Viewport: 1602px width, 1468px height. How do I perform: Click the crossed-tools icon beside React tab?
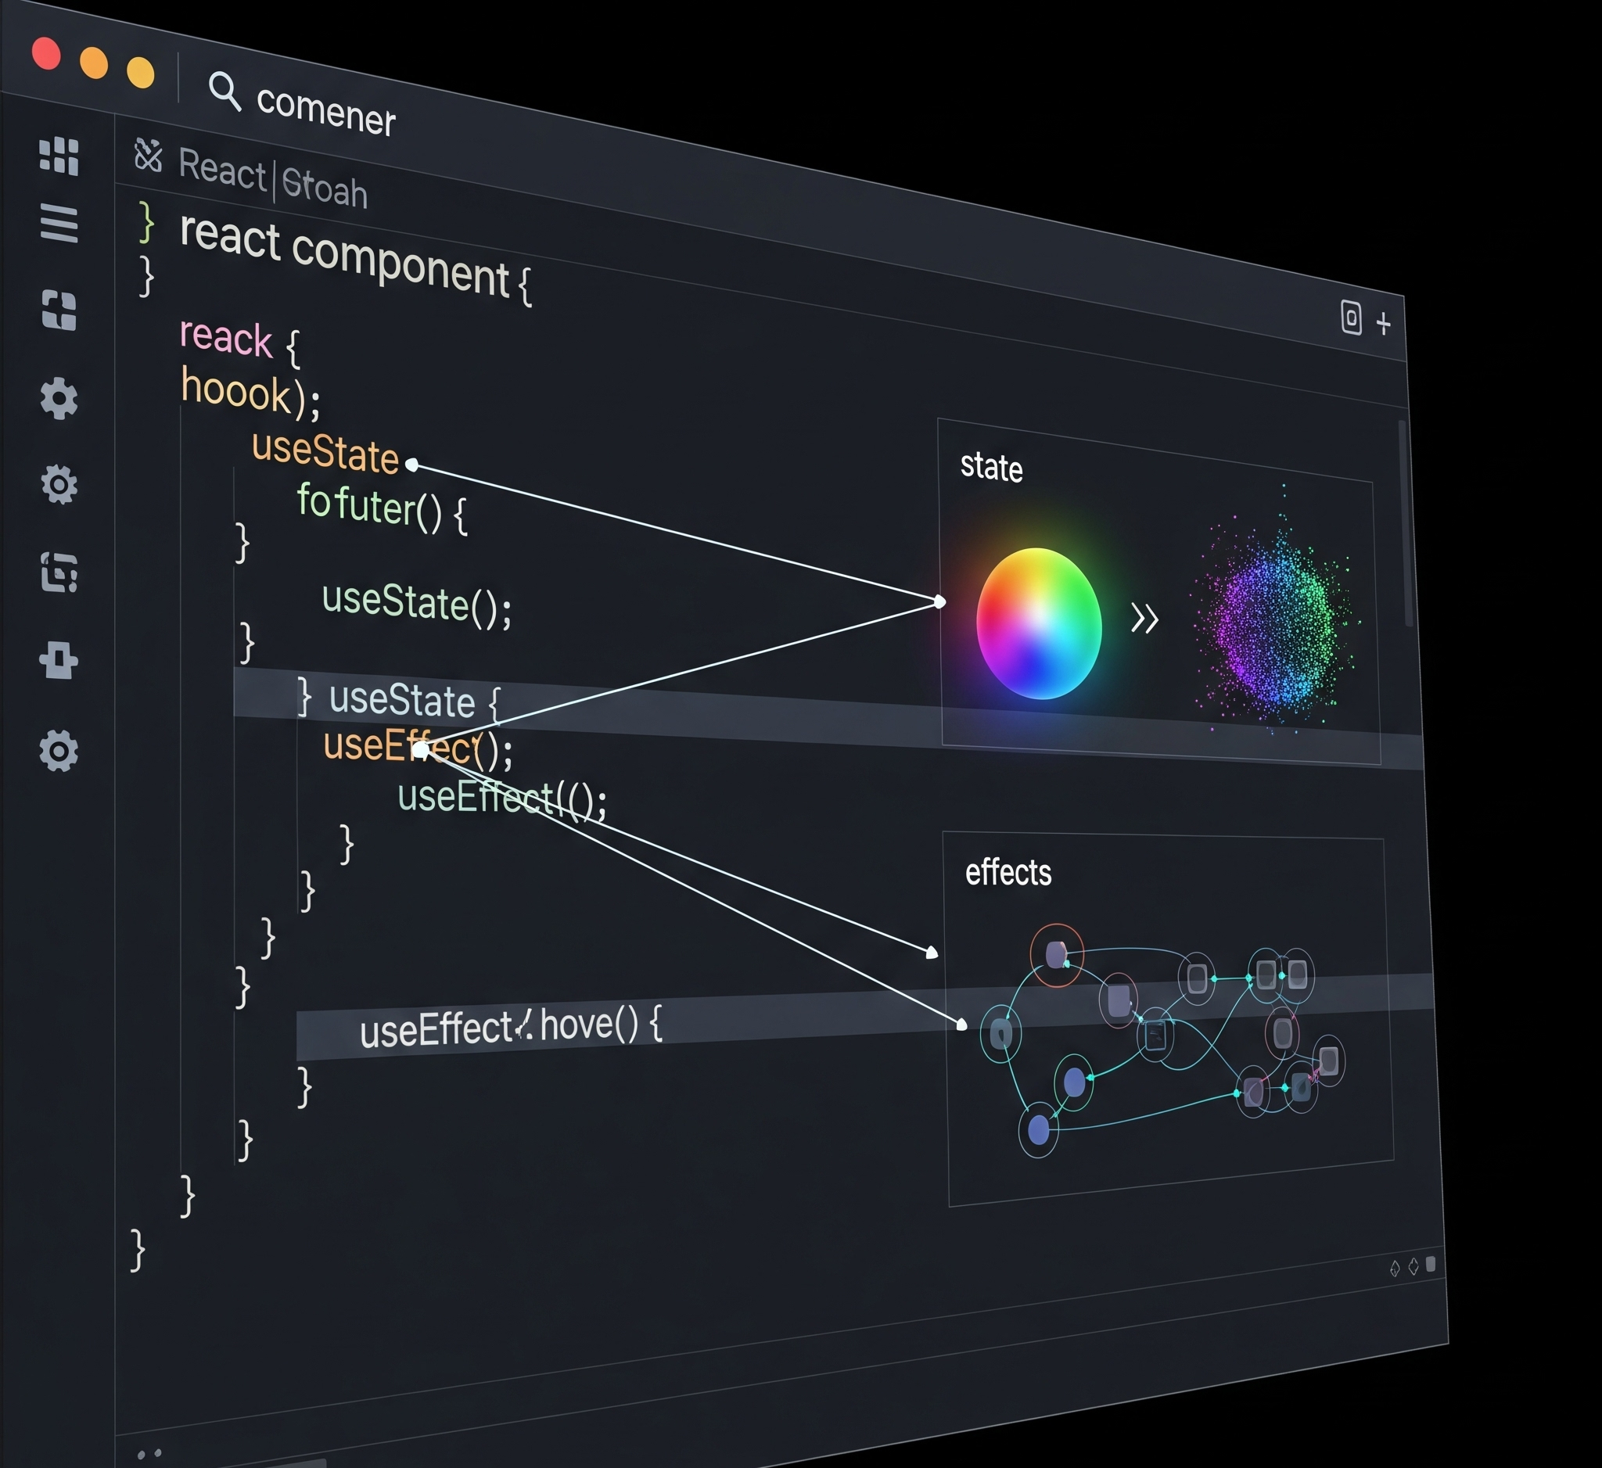coord(149,155)
